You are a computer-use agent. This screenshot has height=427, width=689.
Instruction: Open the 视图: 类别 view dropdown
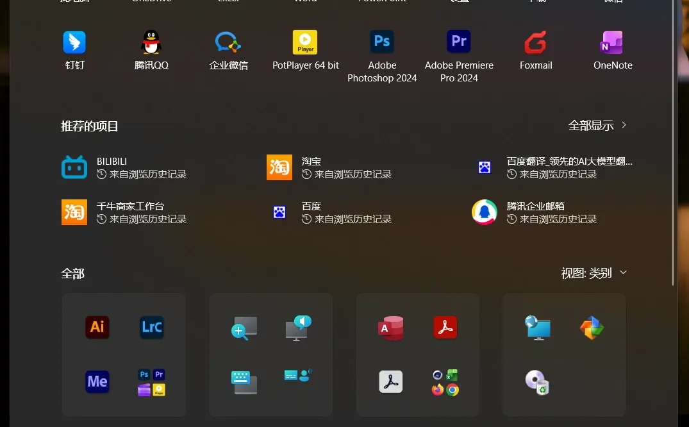point(594,272)
